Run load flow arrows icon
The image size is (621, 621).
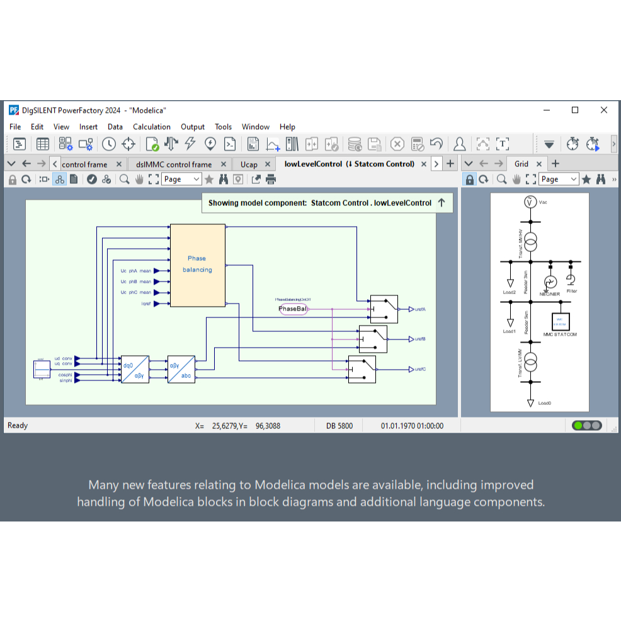171,144
